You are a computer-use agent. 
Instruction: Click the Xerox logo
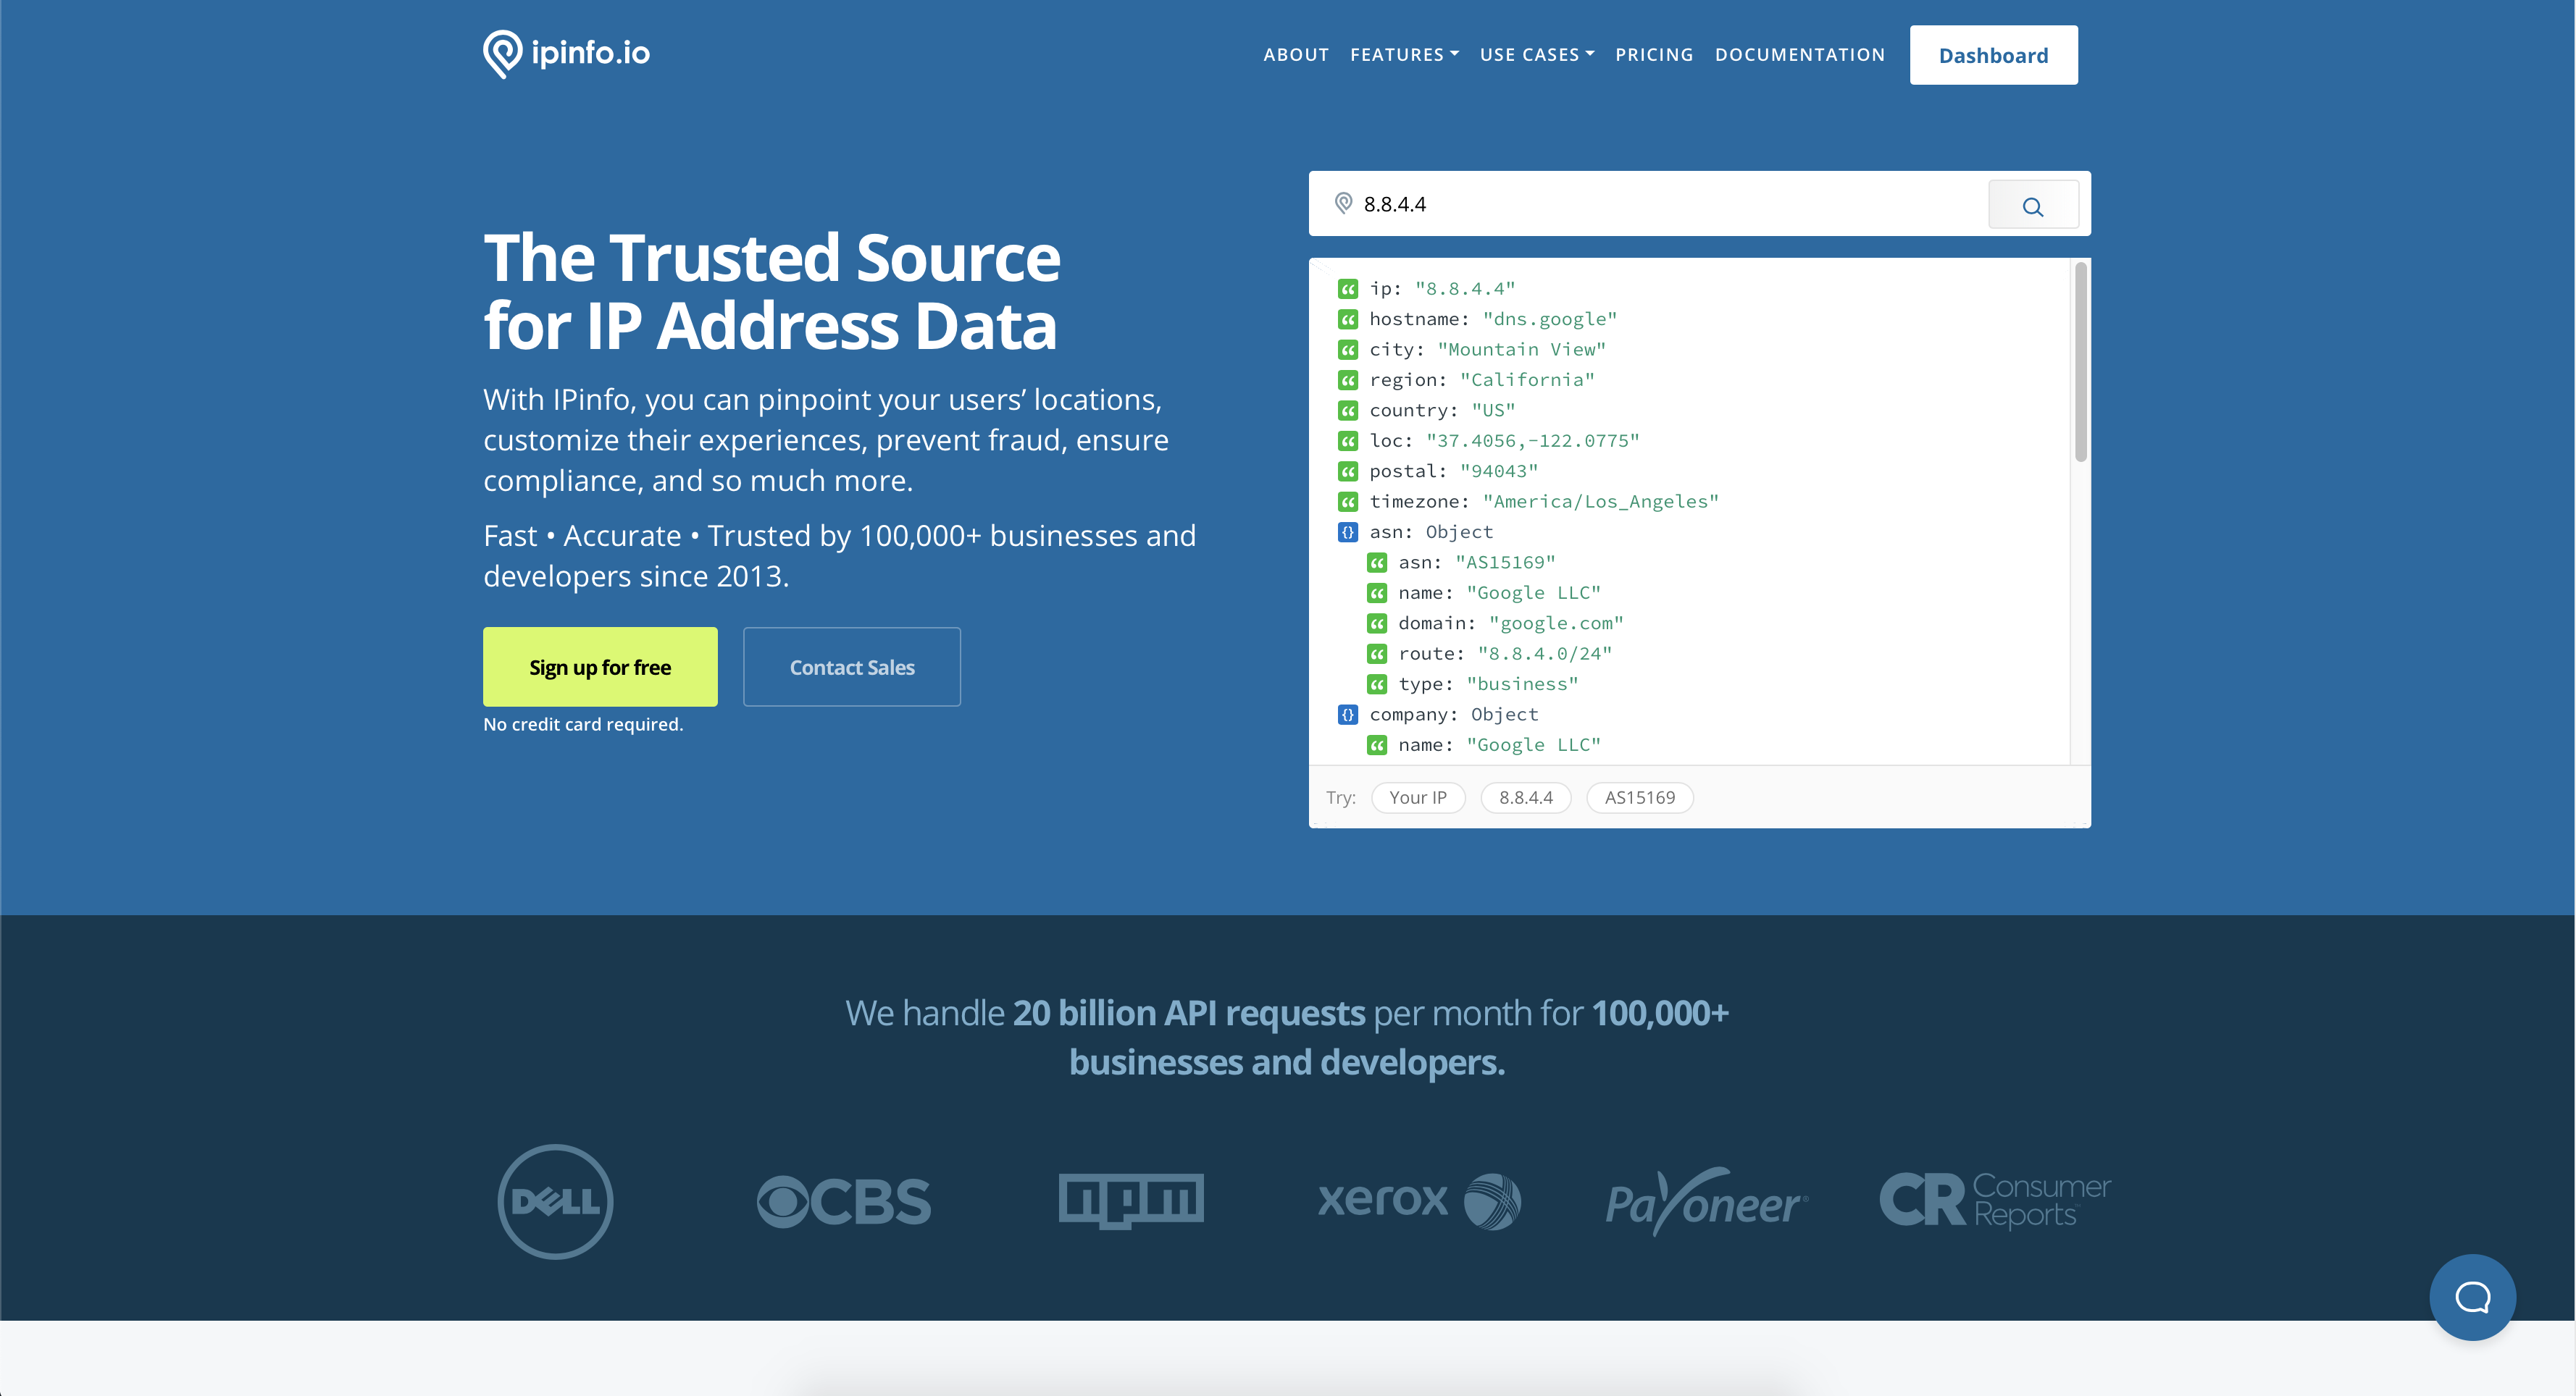(x=1419, y=1201)
